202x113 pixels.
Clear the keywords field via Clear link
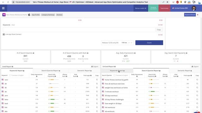coord(13,25)
